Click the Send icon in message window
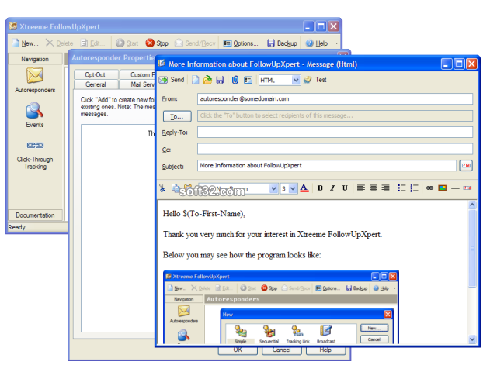 click(163, 80)
